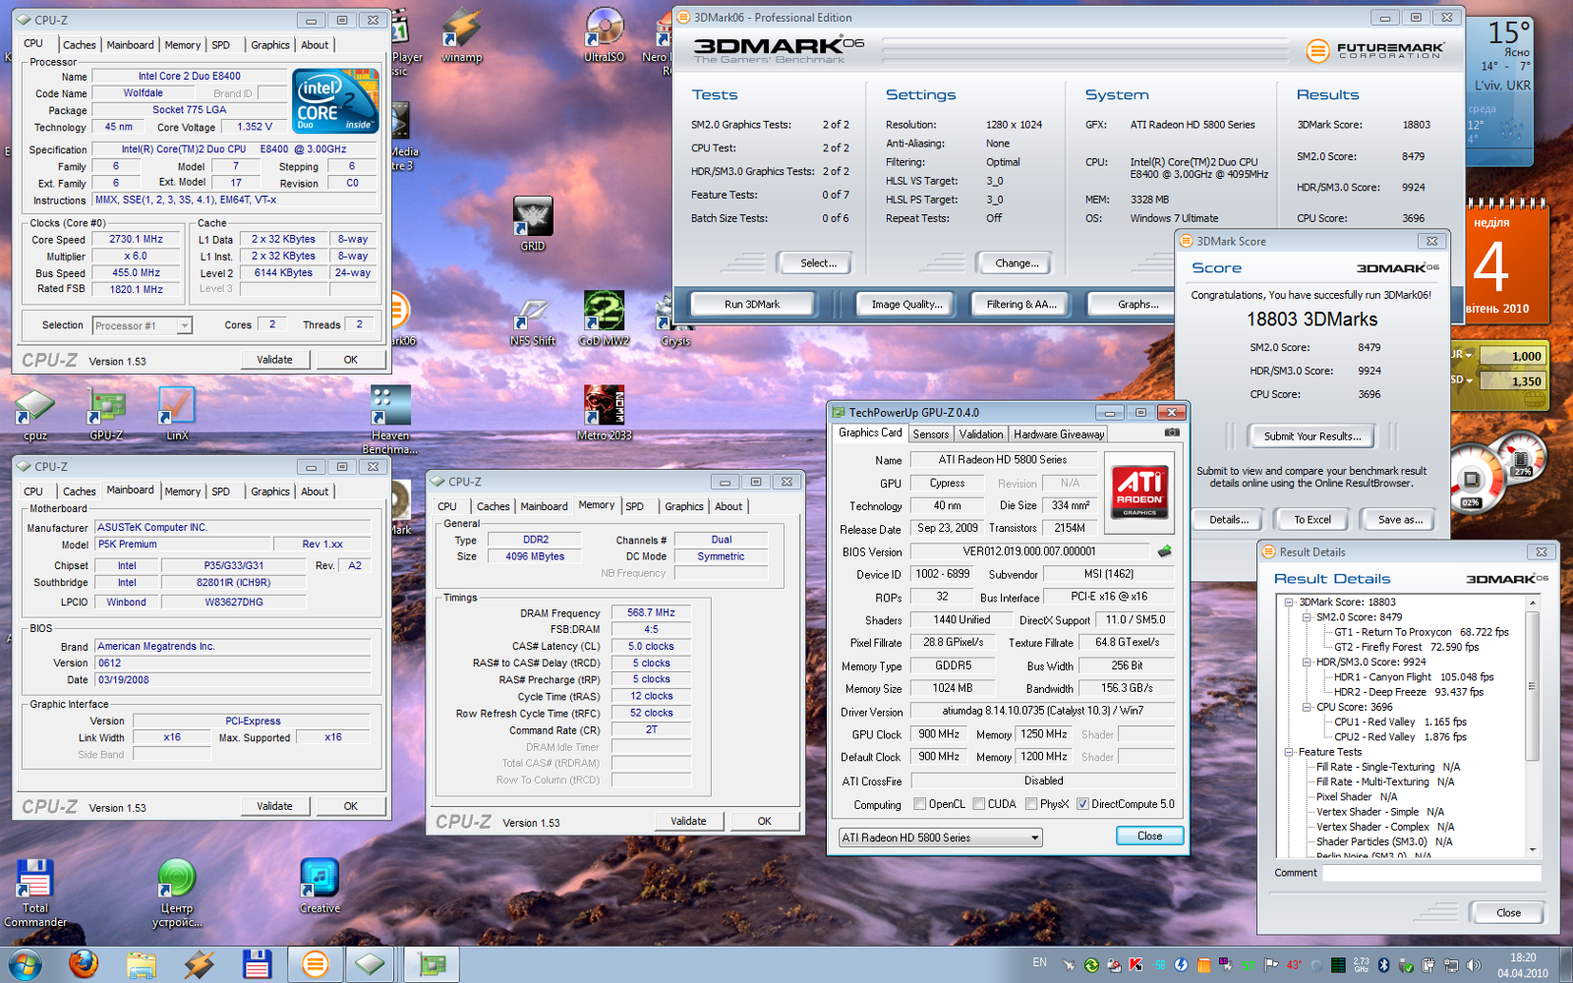
Task: Click the To Excel button
Action: (x=1312, y=520)
